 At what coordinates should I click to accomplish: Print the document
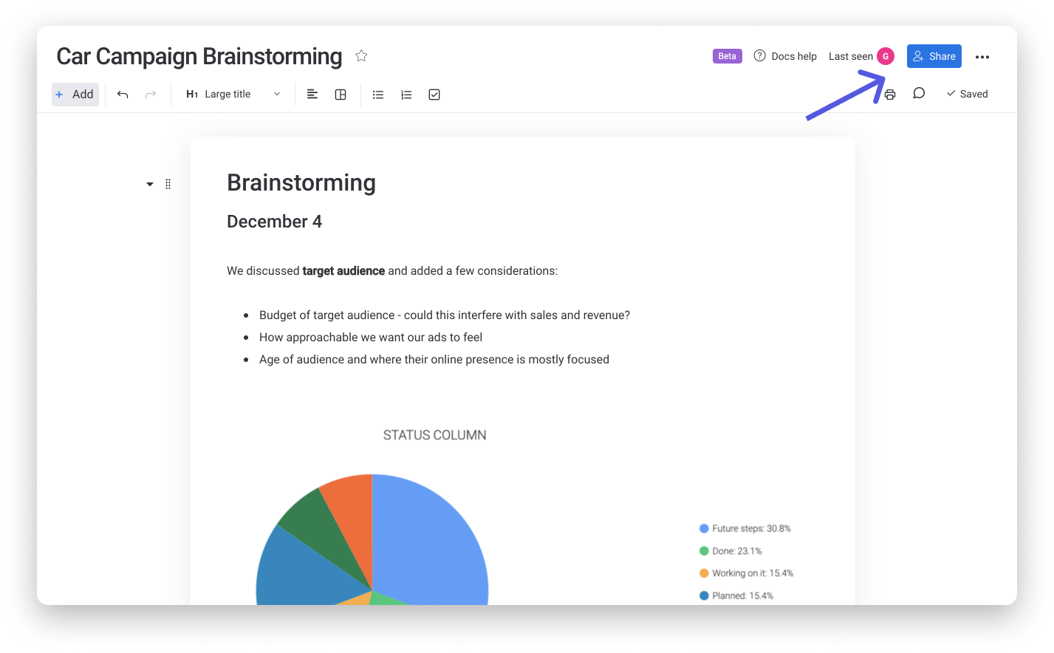point(890,95)
